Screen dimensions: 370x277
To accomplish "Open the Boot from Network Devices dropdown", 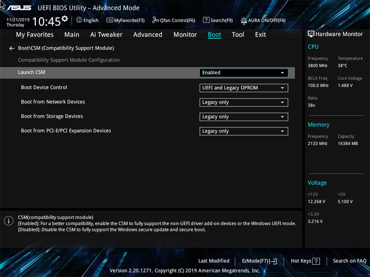I will point(244,103).
